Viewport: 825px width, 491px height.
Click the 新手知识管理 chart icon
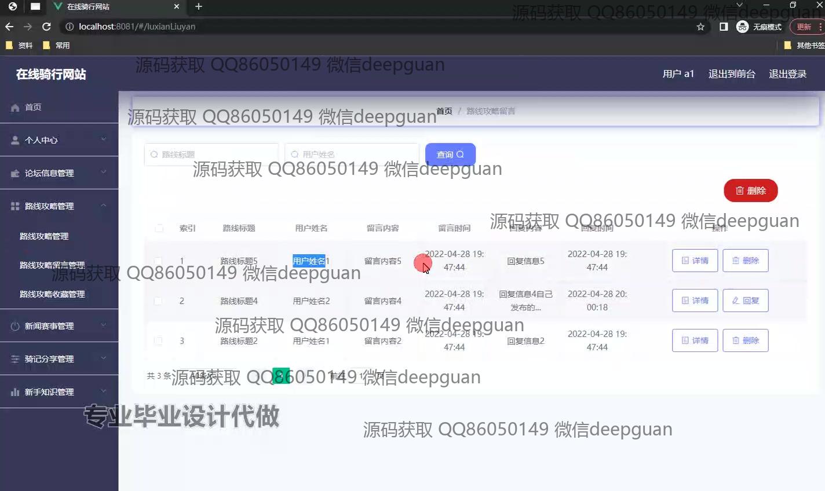(15, 392)
